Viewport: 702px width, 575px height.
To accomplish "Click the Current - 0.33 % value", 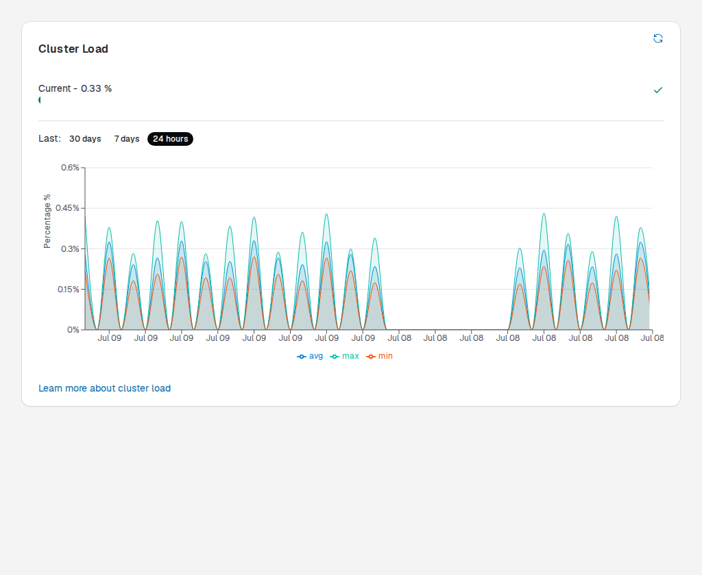I will click(x=75, y=88).
